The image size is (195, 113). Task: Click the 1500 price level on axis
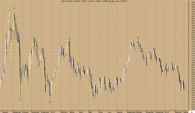[193, 106]
